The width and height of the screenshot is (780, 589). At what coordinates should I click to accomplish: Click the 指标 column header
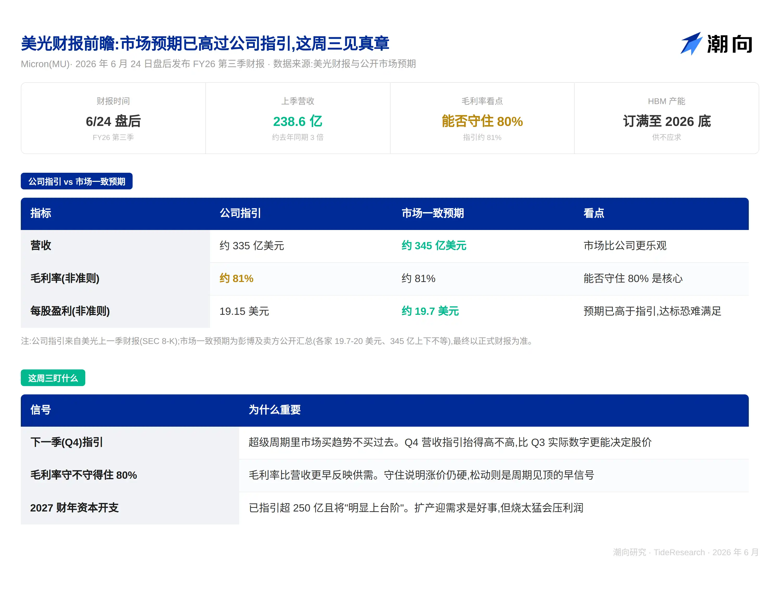coord(41,213)
